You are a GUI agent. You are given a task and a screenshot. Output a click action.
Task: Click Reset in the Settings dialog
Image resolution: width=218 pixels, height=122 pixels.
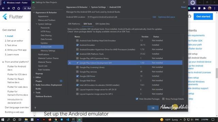[x=184, y=7]
